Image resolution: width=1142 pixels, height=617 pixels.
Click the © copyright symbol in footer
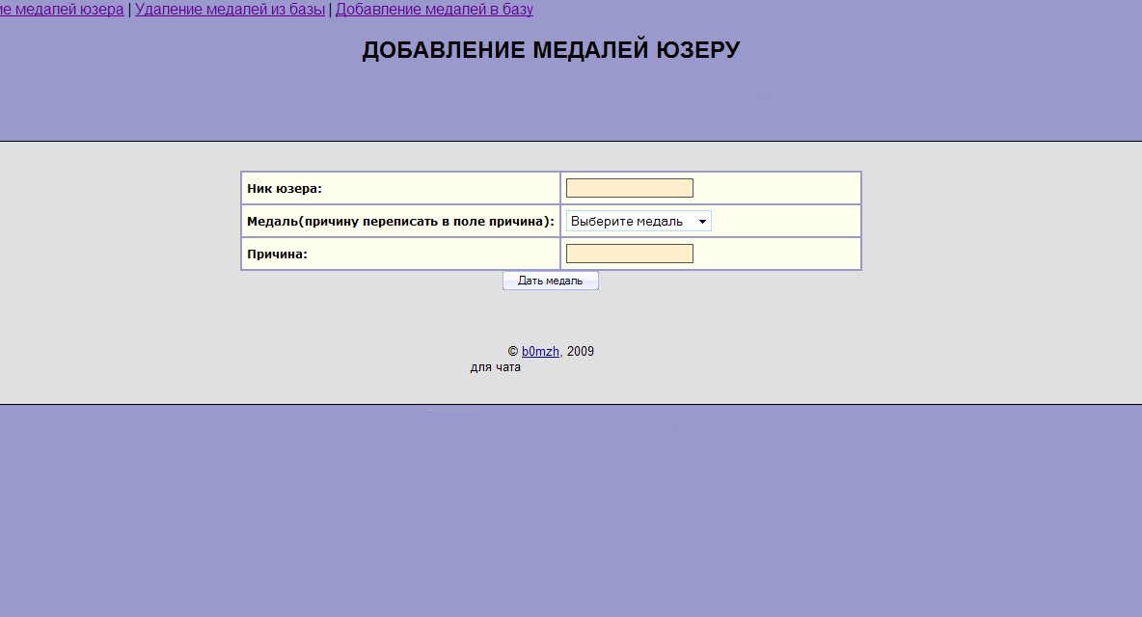(x=513, y=352)
